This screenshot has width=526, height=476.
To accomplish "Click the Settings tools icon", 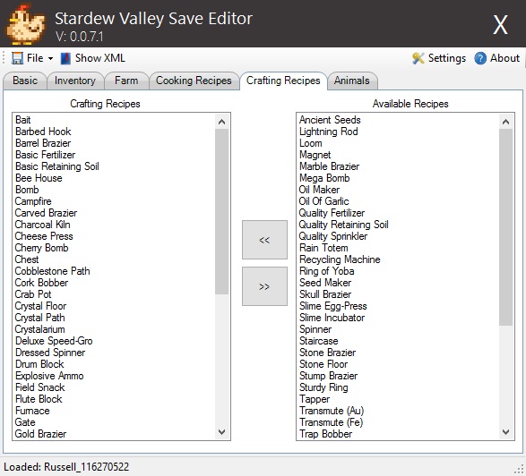I will pyautogui.click(x=418, y=58).
